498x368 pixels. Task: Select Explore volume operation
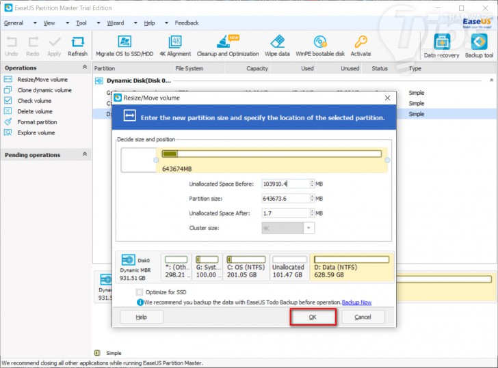(x=36, y=133)
